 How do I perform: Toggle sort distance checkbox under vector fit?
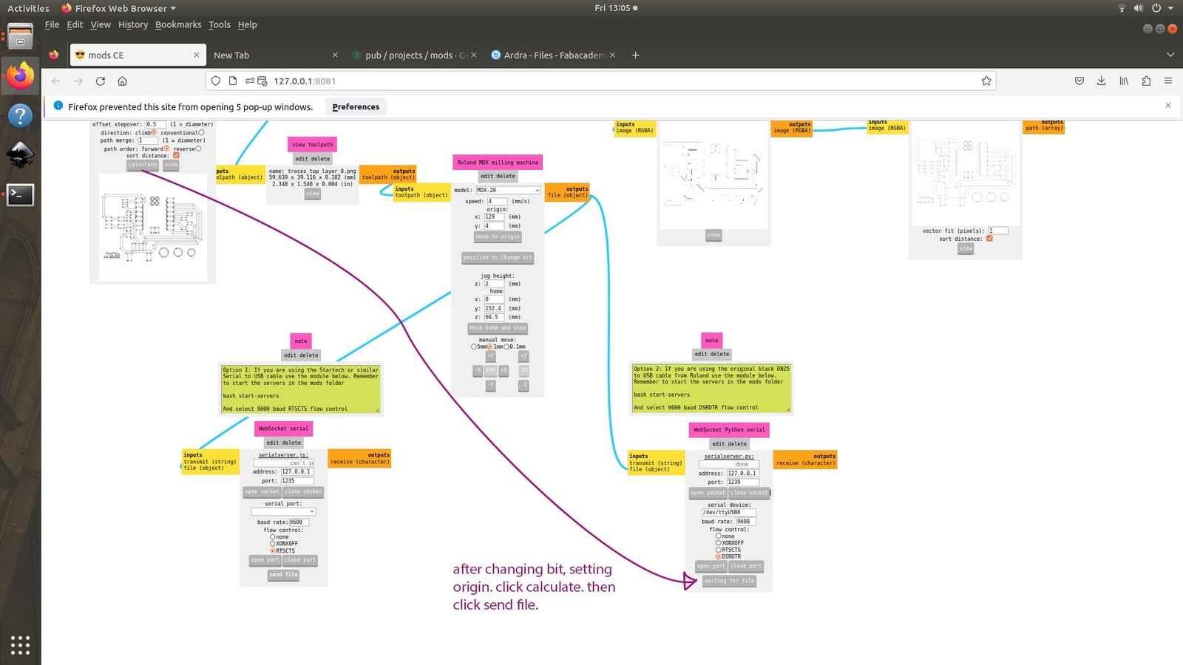pyautogui.click(x=989, y=239)
